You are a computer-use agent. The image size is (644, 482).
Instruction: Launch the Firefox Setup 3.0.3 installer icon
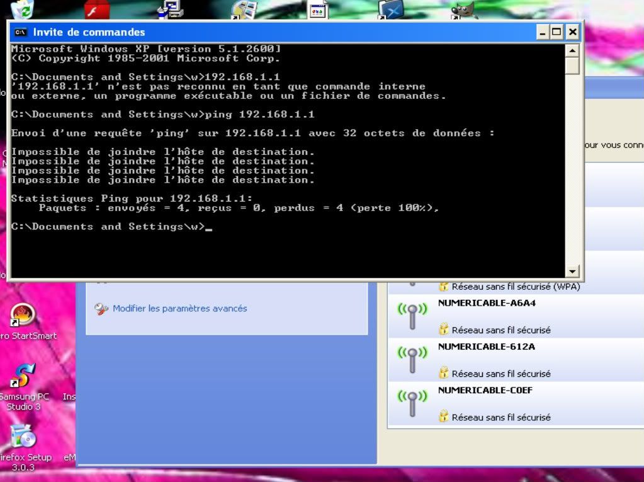23,436
